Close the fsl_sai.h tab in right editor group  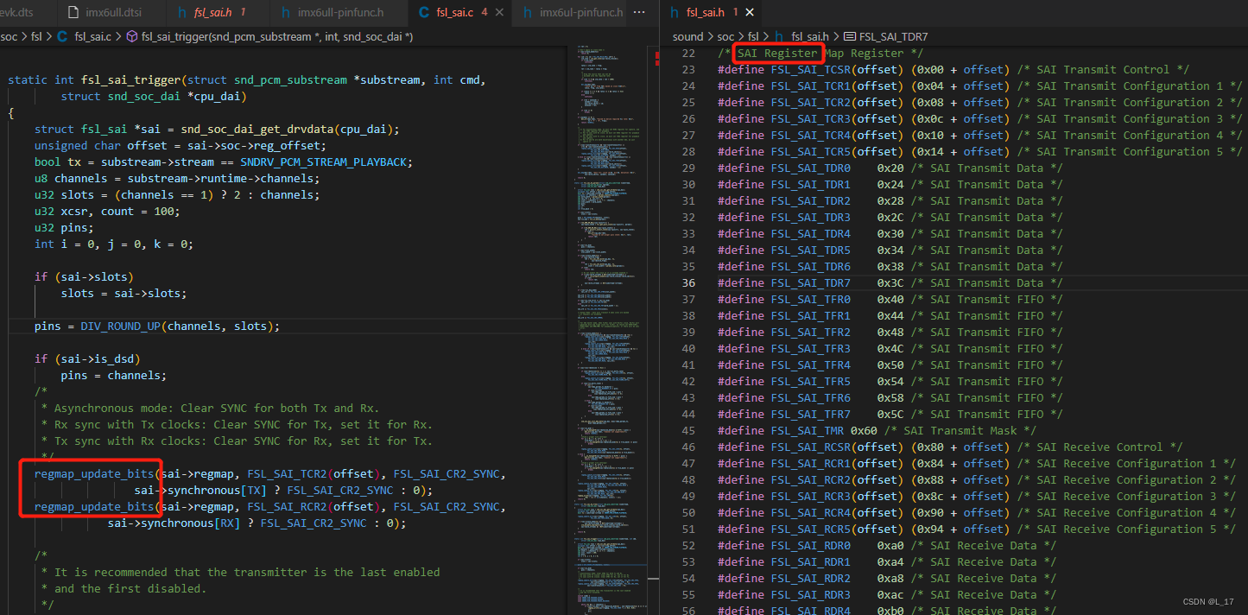750,13
